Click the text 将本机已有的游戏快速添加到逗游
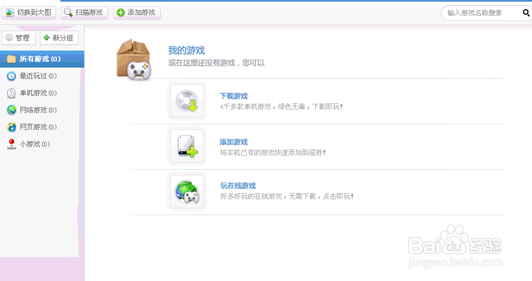 click(x=271, y=153)
